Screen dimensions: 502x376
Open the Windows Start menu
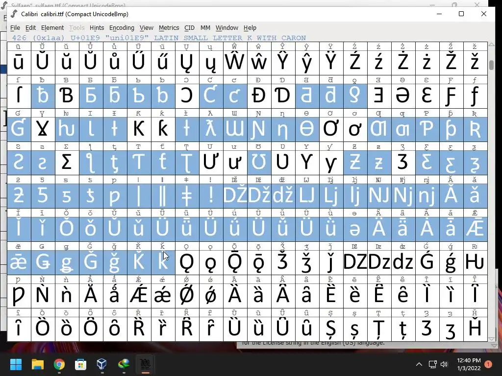(16, 364)
